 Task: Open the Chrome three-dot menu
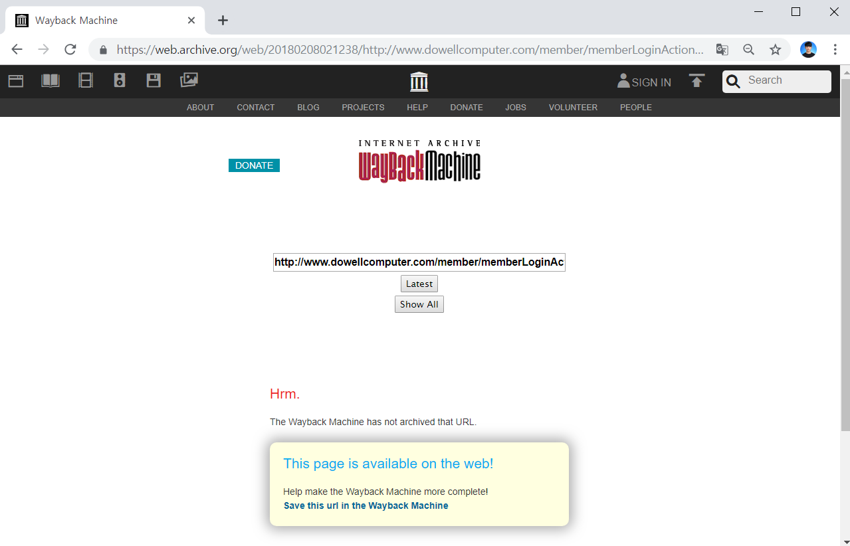pos(835,49)
